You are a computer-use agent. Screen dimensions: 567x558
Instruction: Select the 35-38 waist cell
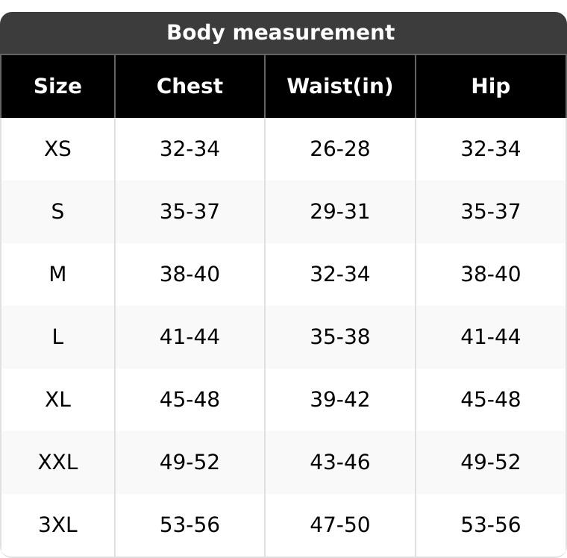tap(339, 337)
